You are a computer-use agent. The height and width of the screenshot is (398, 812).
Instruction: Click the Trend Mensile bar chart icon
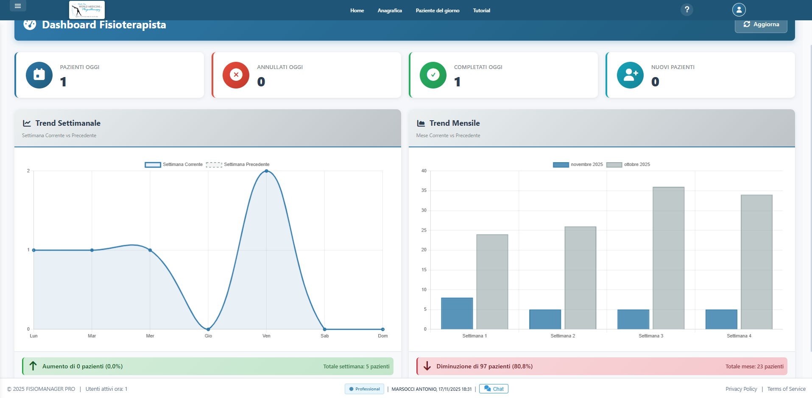point(421,123)
